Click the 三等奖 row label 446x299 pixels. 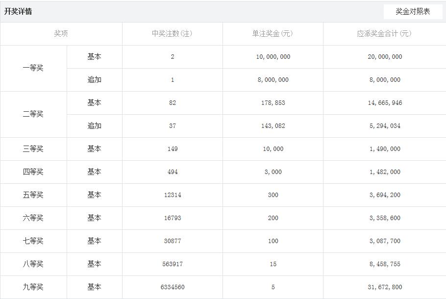click(x=33, y=149)
